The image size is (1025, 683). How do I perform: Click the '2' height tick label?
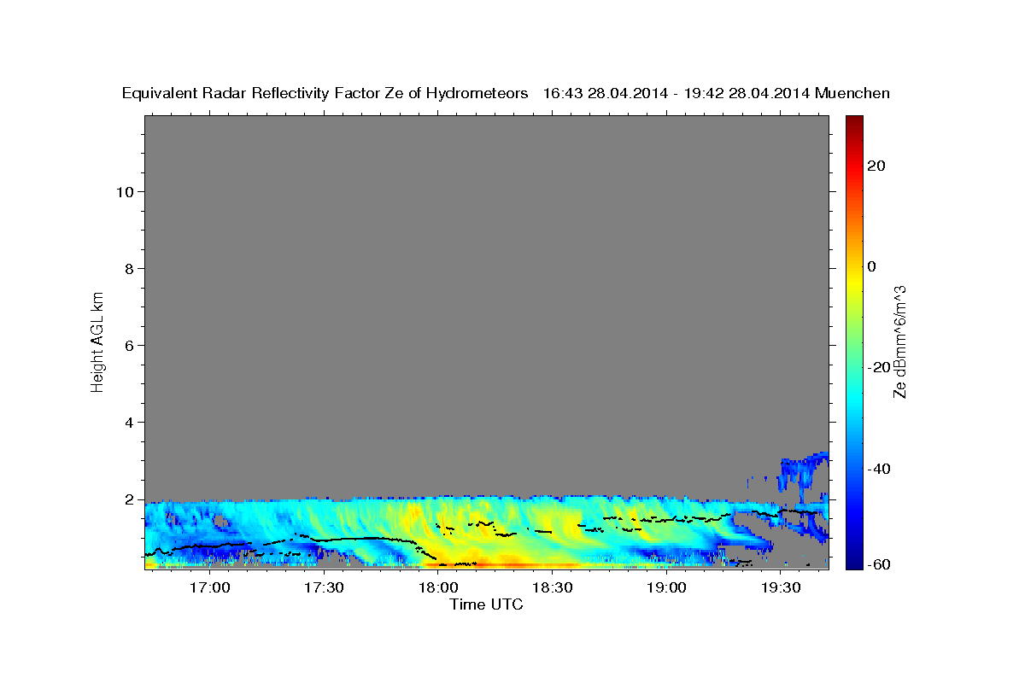(129, 499)
